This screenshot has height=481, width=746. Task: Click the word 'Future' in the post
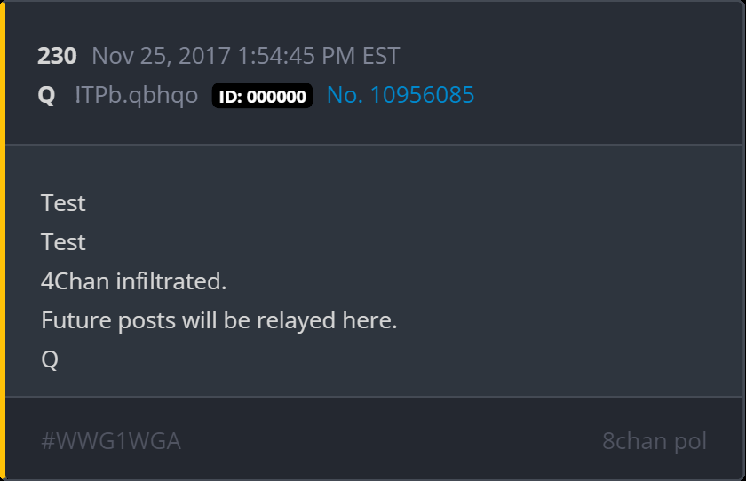tap(76, 320)
